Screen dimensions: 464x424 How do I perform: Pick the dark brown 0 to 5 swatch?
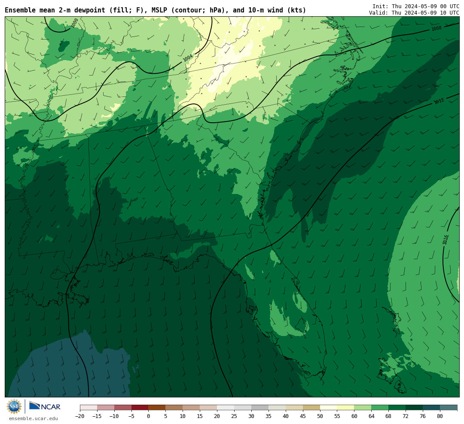pos(157,408)
